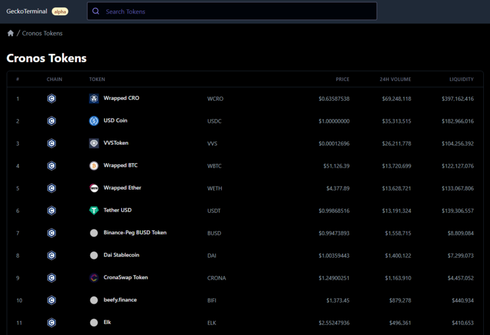Click the search magnifier icon
This screenshot has width=490, height=335.
click(x=96, y=11)
